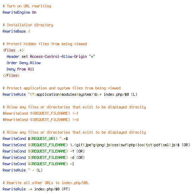Click the 'RewriteCond %{REQUEST_FILENAME} -f [OR]' line
The height and width of the screenshot is (195, 193).
click(x=44, y=151)
